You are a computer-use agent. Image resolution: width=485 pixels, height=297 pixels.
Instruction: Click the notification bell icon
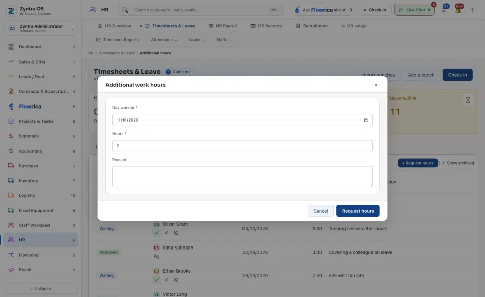[458, 10]
